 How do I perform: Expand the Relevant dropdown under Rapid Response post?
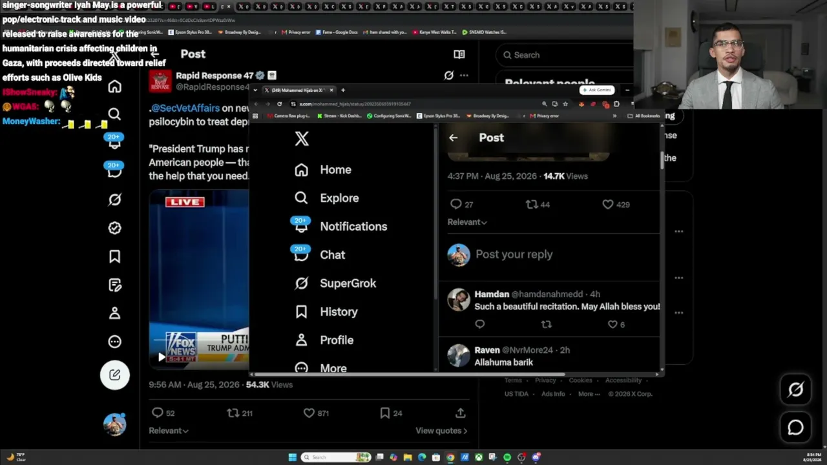click(169, 431)
